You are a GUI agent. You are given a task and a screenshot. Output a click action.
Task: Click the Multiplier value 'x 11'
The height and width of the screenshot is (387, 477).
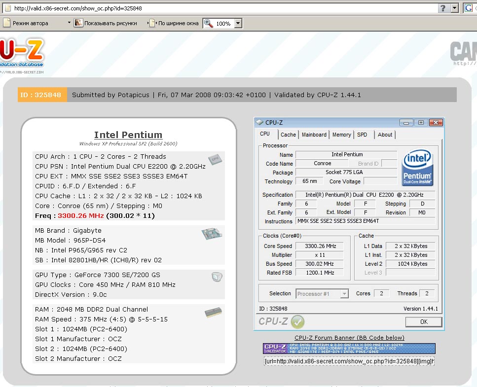(x=320, y=255)
